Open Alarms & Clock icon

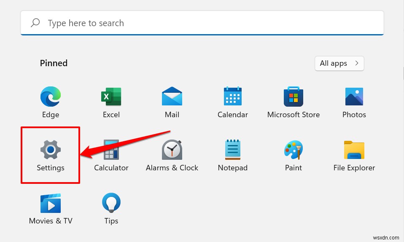pos(172,150)
